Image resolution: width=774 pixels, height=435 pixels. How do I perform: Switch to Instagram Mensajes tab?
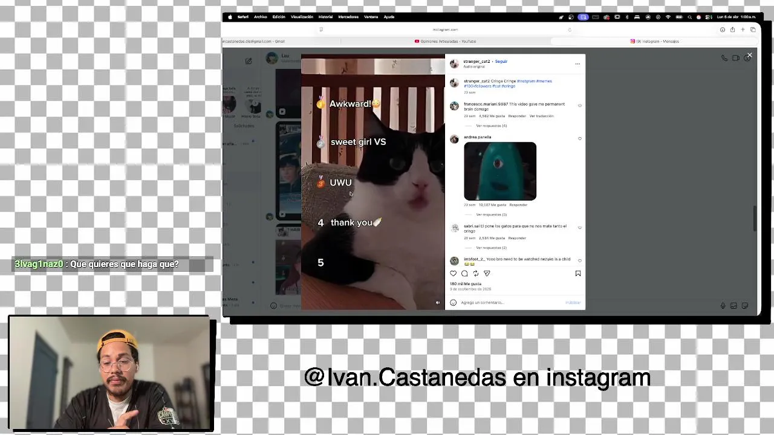[655, 41]
